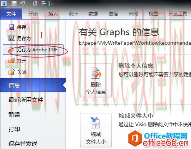191x149 pixels.
Task: Click the floppy disk icon next to 保存
Action: 12,27
